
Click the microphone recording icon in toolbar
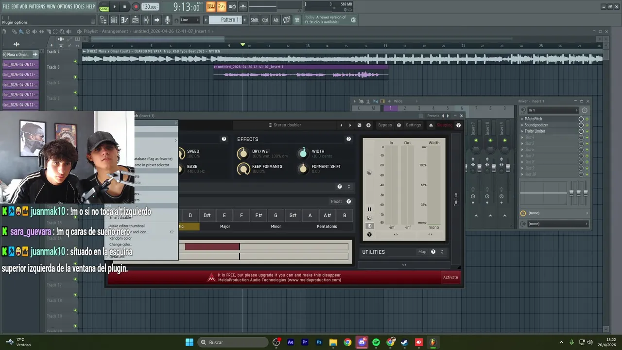pyautogui.click(x=167, y=20)
